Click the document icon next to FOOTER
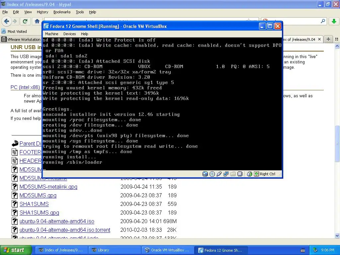Image resolution: width=340 pixels, height=255 pixels. coord(15,152)
